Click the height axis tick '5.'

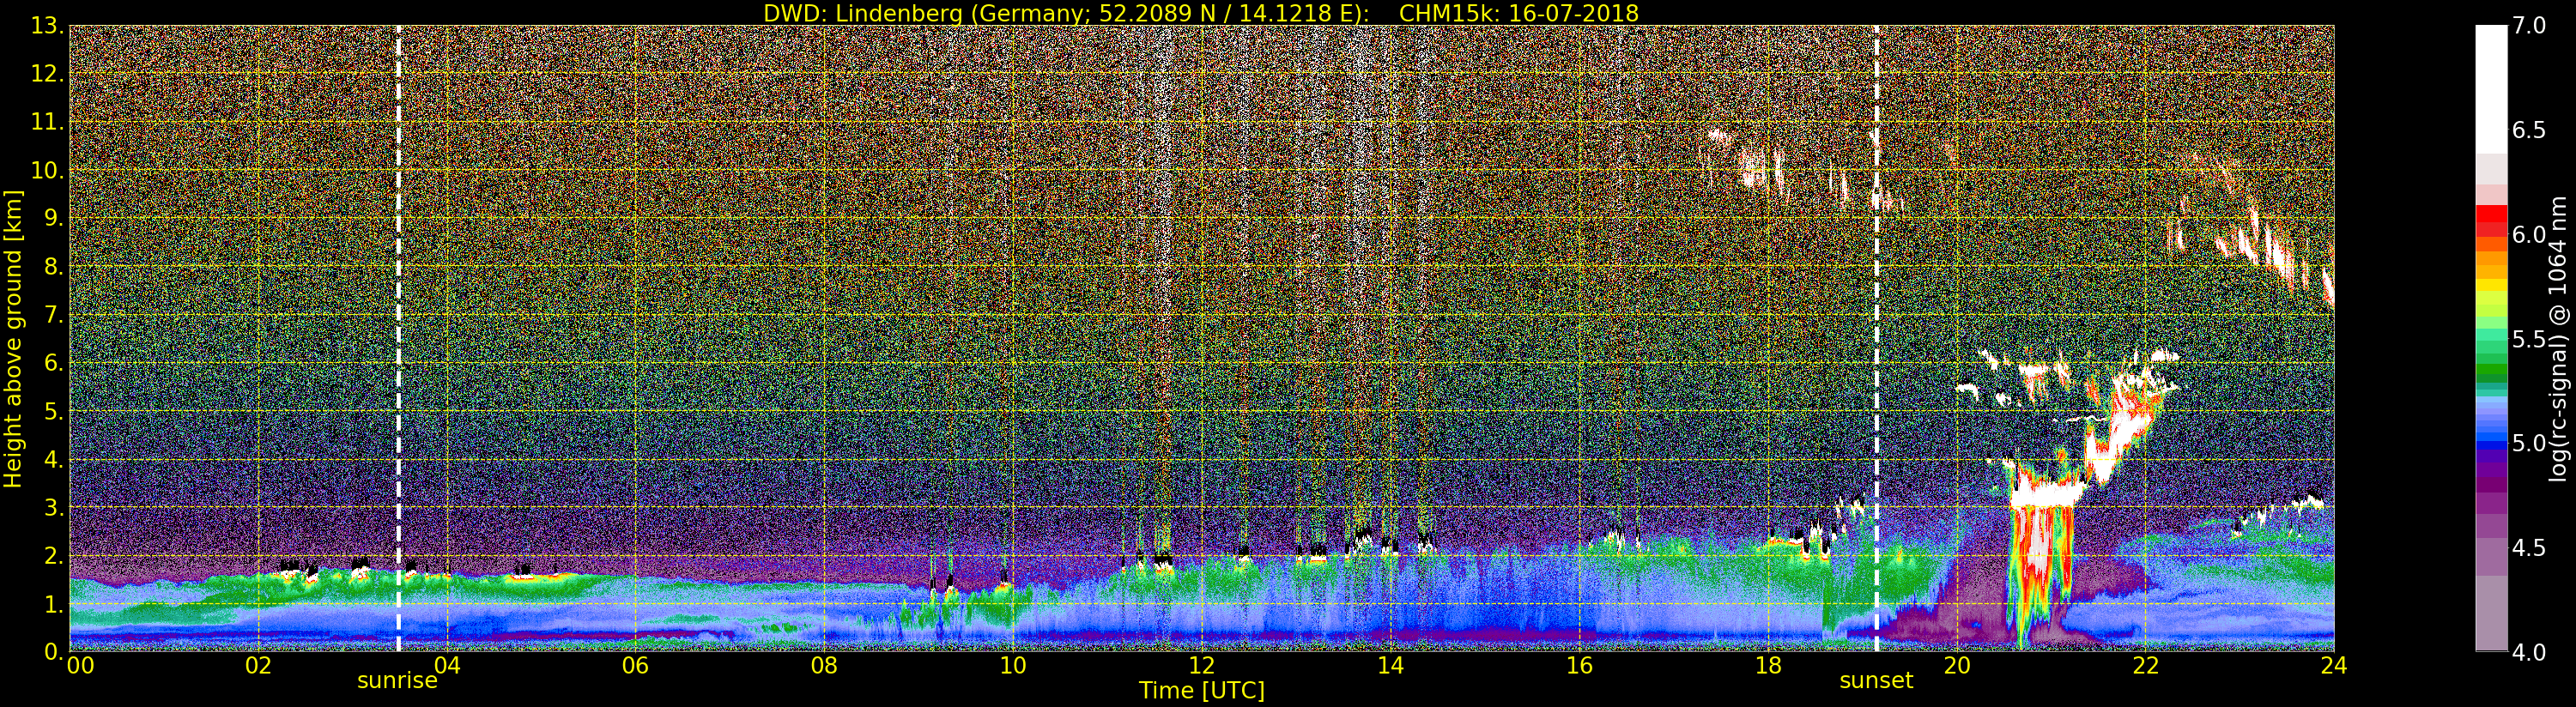click(53, 412)
